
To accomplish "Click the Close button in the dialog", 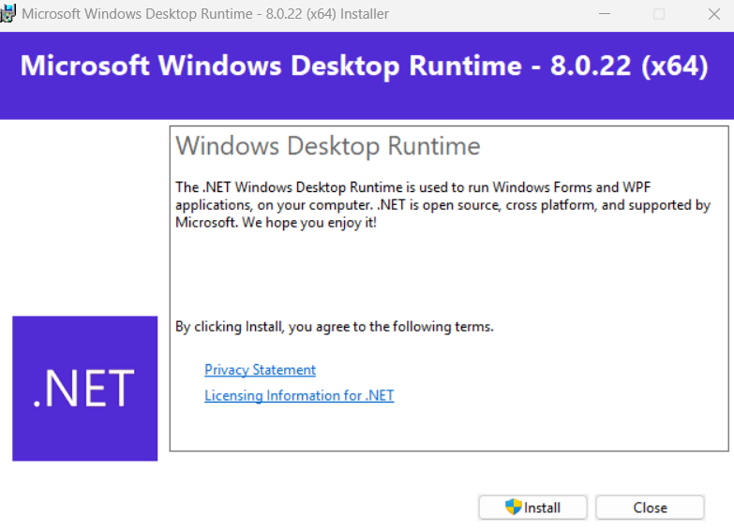I will pos(650,507).
